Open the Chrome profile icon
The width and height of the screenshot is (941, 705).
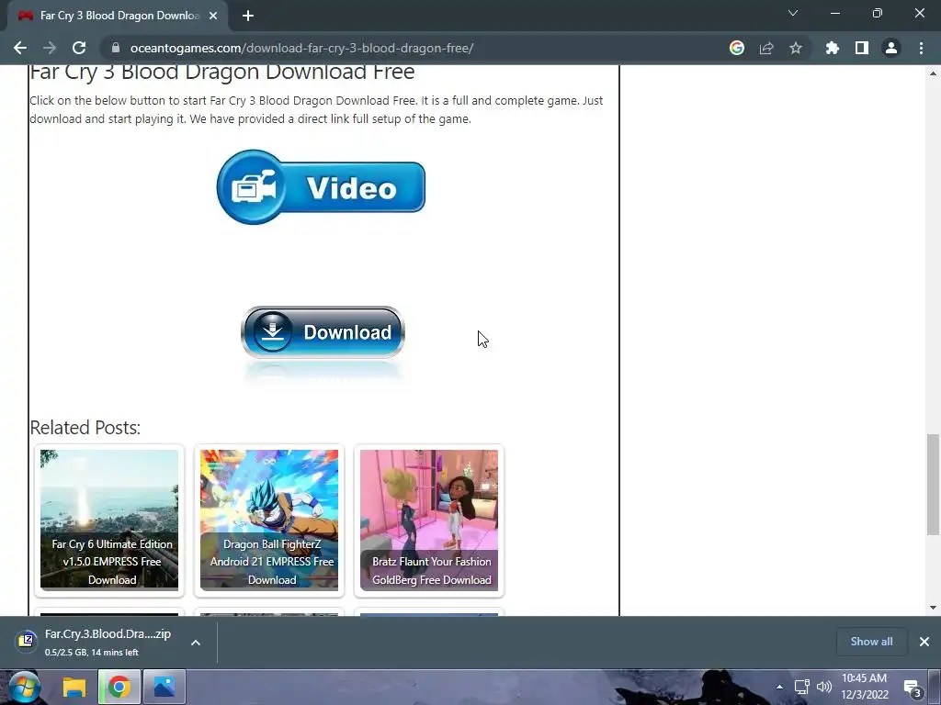pyautogui.click(x=891, y=48)
